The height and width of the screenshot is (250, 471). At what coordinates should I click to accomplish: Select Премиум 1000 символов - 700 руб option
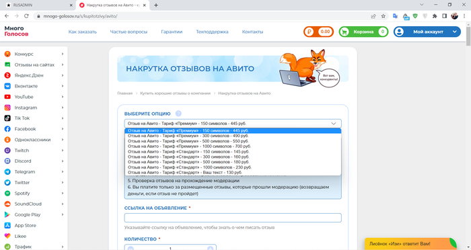(x=233, y=146)
